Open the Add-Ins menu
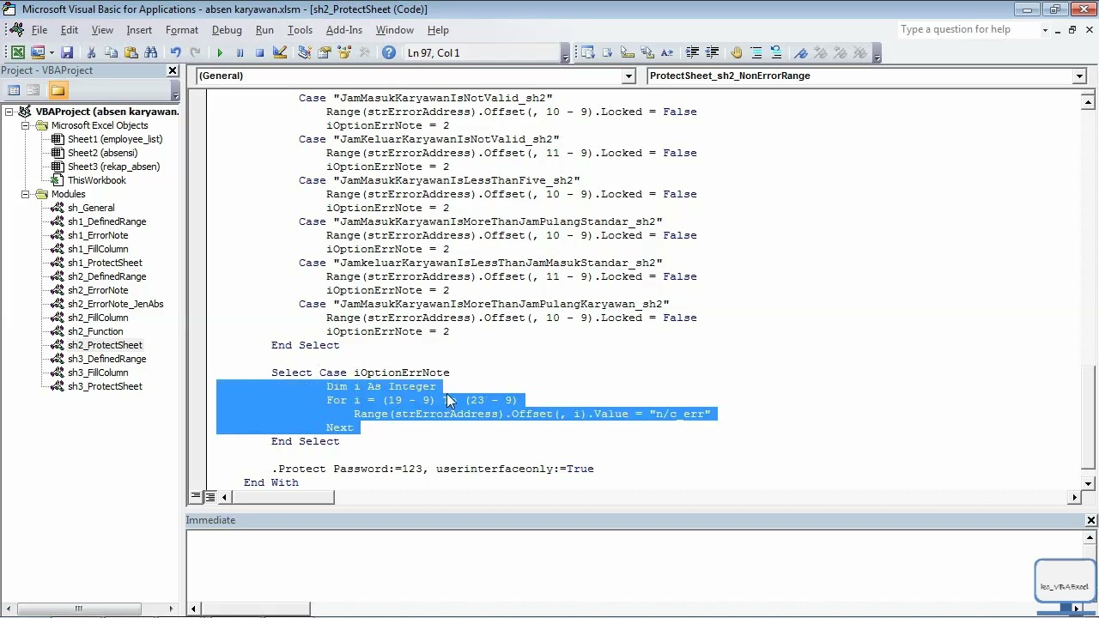Image resolution: width=1099 pixels, height=618 pixels. point(344,30)
